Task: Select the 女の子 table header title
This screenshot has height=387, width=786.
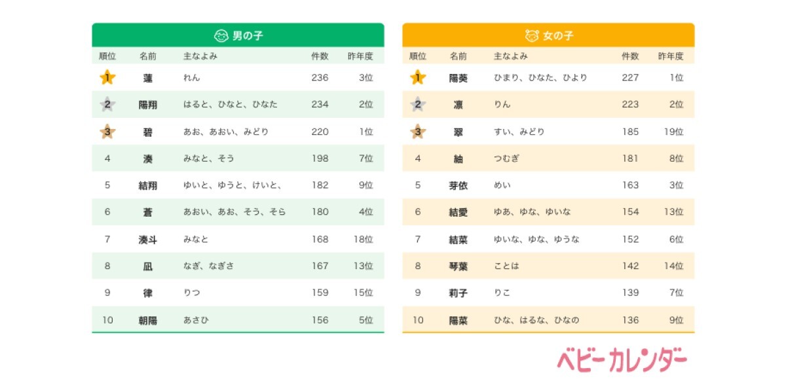Action: [x=558, y=35]
